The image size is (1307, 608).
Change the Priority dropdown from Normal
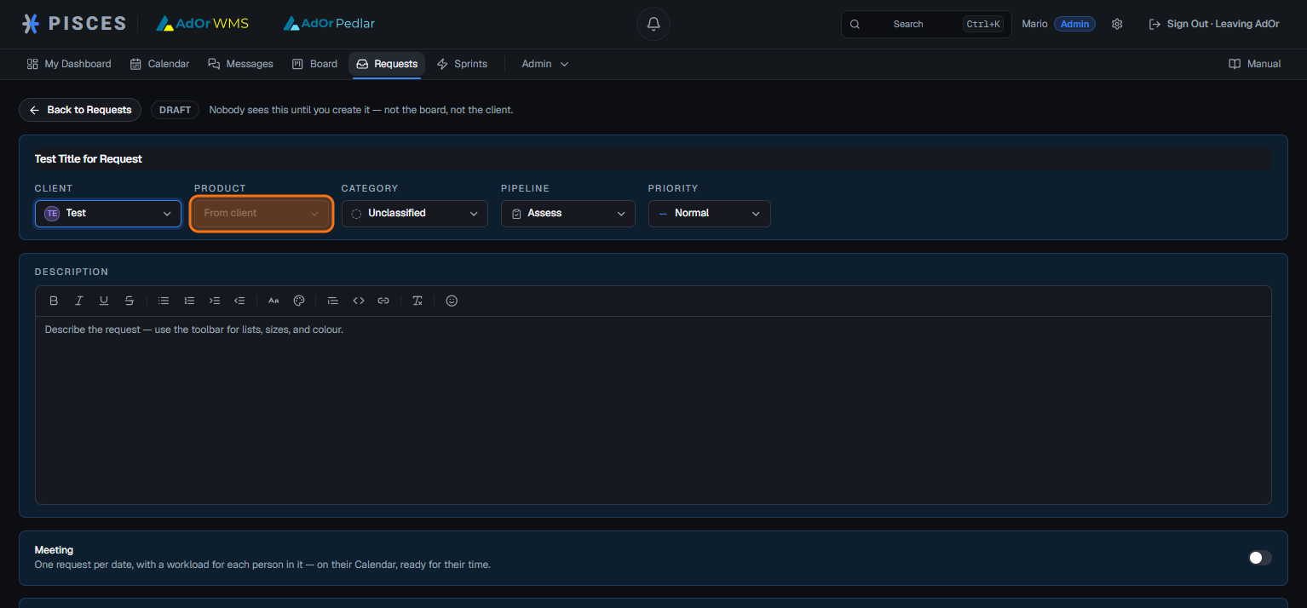click(x=710, y=214)
